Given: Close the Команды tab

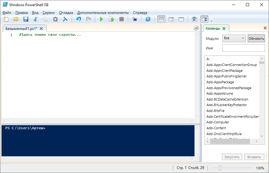Looking at the screenshot, I should (224, 29).
